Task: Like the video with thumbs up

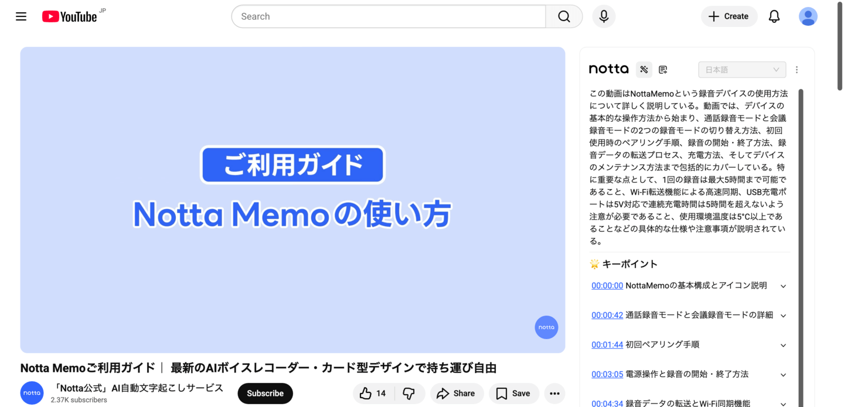Action: (x=373, y=394)
